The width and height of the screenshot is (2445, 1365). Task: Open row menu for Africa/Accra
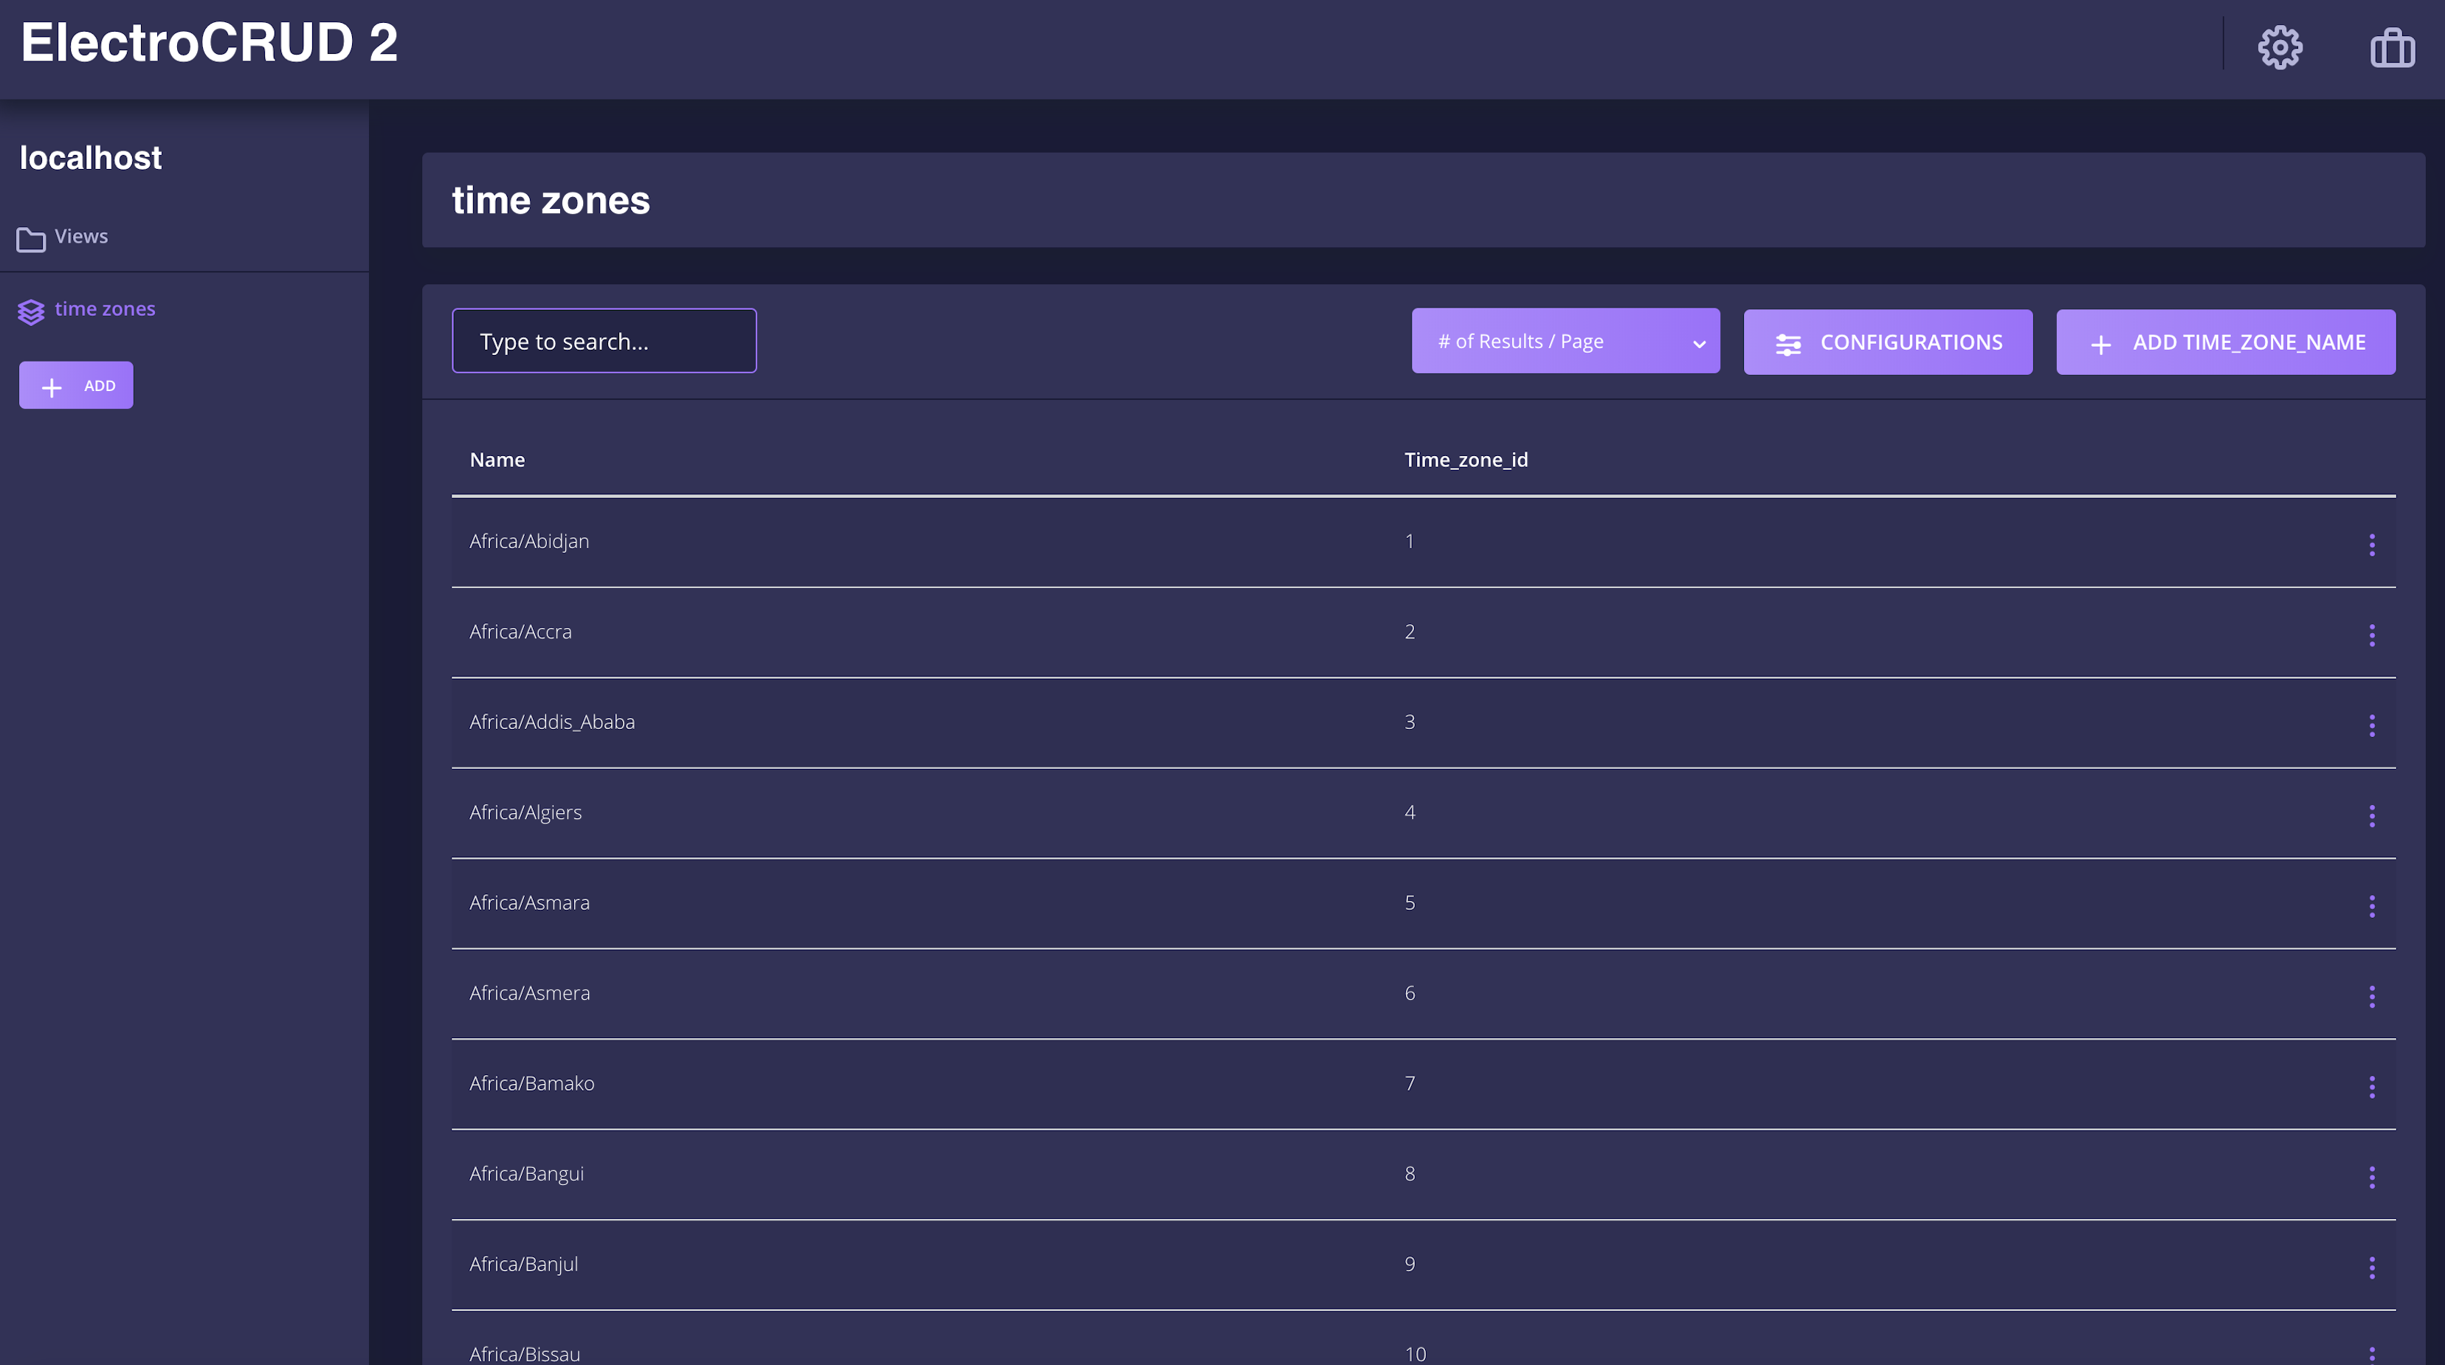[x=2371, y=635]
